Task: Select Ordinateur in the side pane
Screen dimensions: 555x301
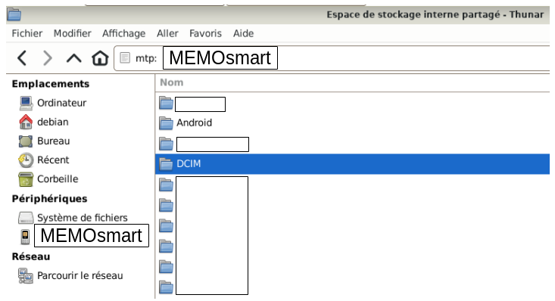Action: (52, 103)
